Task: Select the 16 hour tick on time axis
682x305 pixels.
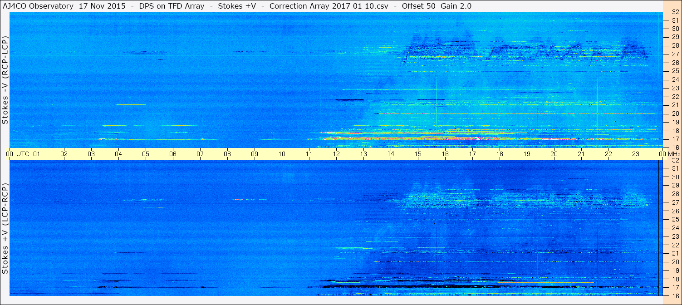Action: pos(445,154)
